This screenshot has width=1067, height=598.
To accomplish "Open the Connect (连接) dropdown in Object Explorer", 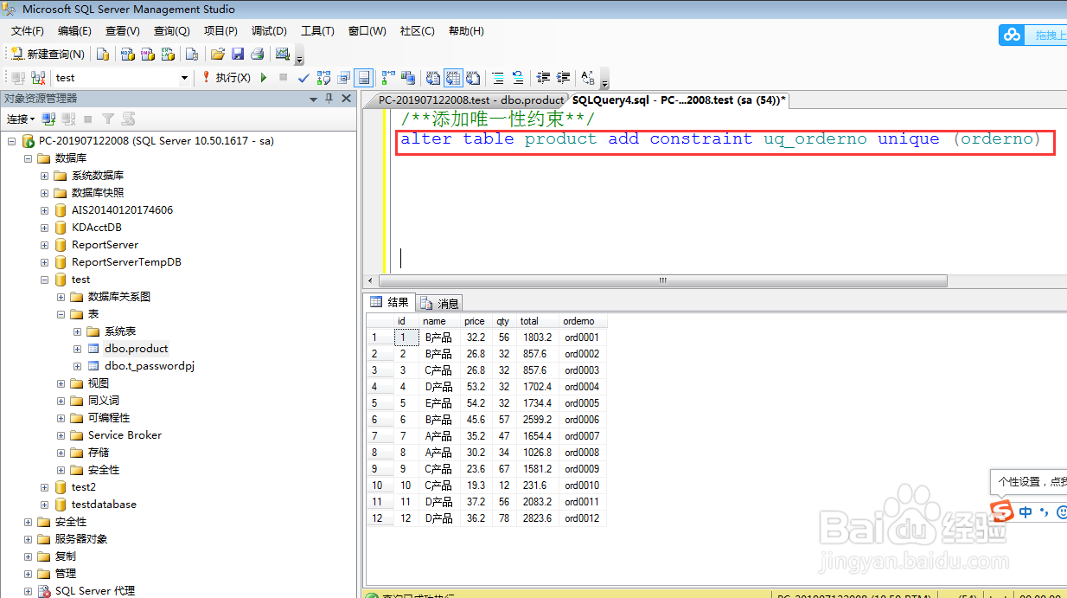I will tap(21, 119).
